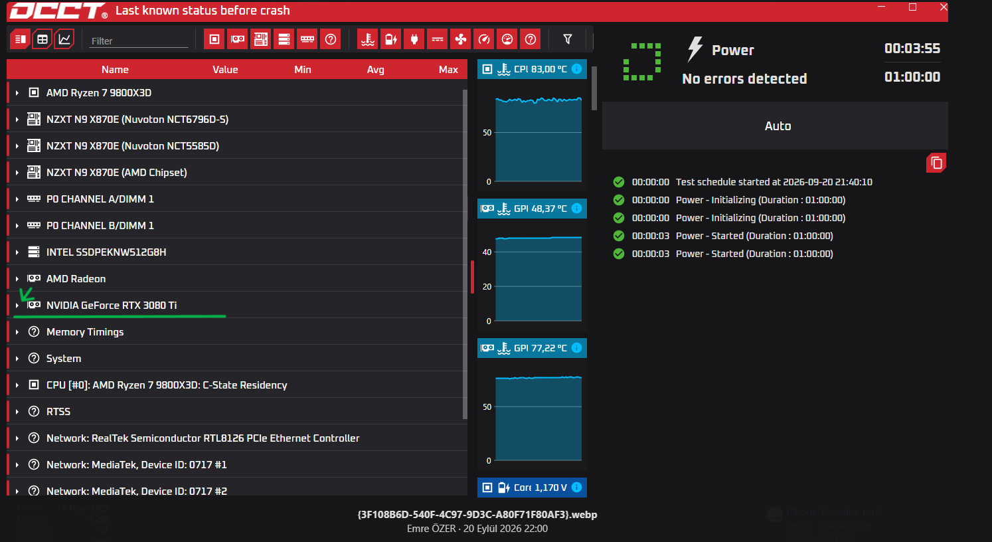The width and height of the screenshot is (992, 542).
Task: Expand the NVIDIA GeForce RTX 3080 Ti node
Action: pyautogui.click(x=17, y=306)
